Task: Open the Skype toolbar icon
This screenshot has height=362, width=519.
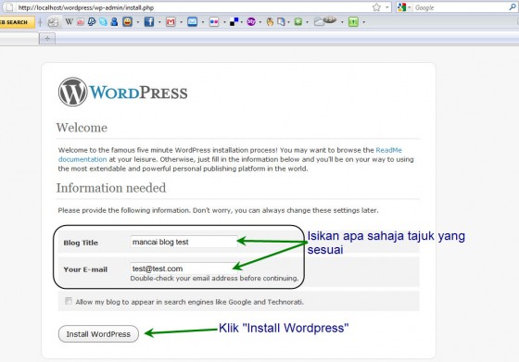Action: 103,22
